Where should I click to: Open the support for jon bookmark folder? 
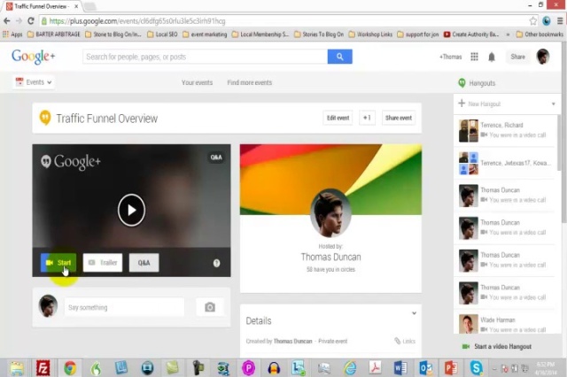point(417,35)
